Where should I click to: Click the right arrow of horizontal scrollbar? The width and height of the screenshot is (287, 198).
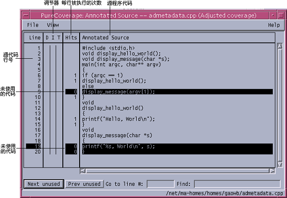pyautogui.click(x=272, y=171)
